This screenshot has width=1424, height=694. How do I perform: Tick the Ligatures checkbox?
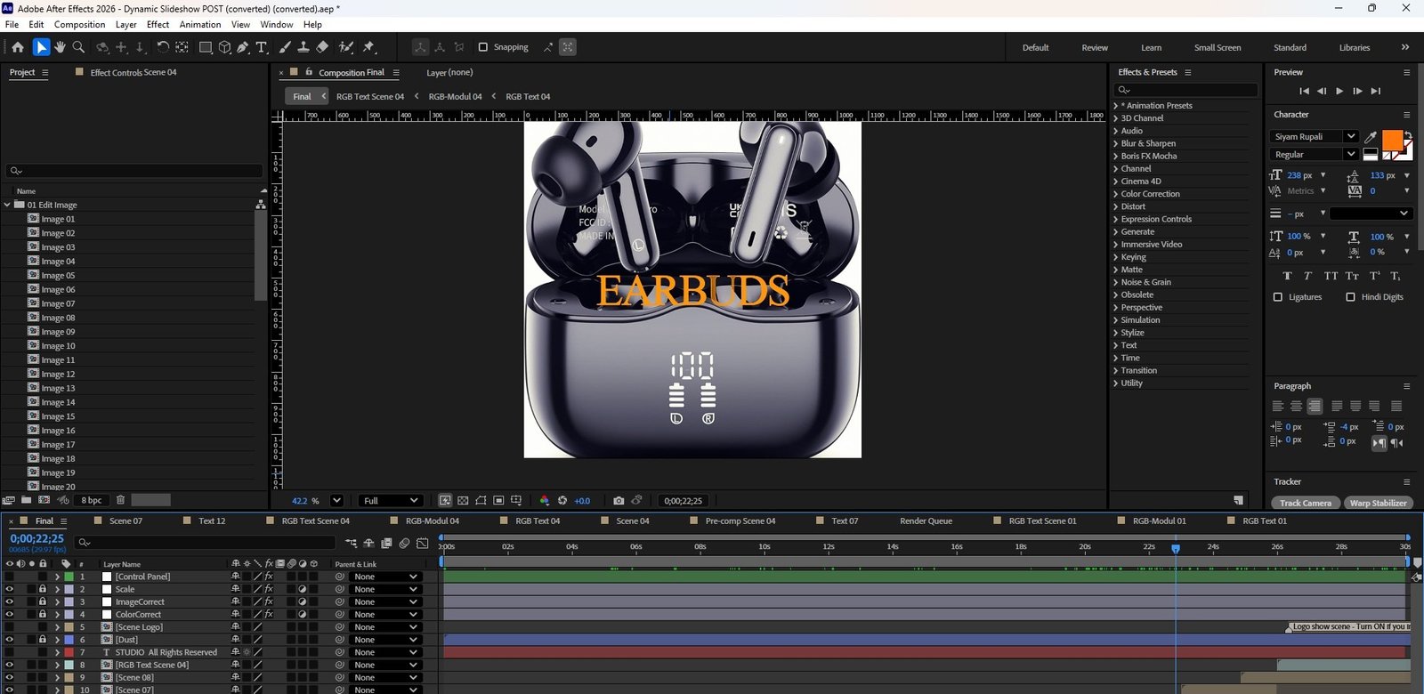[1278, 297]
